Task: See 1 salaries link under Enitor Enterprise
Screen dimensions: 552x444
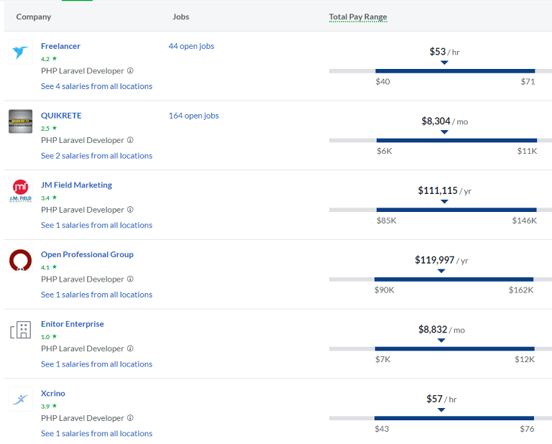Action: (x=96, y=364)
